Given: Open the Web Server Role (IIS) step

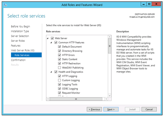Looking at the screenshot, I should [x=23, y=50].
